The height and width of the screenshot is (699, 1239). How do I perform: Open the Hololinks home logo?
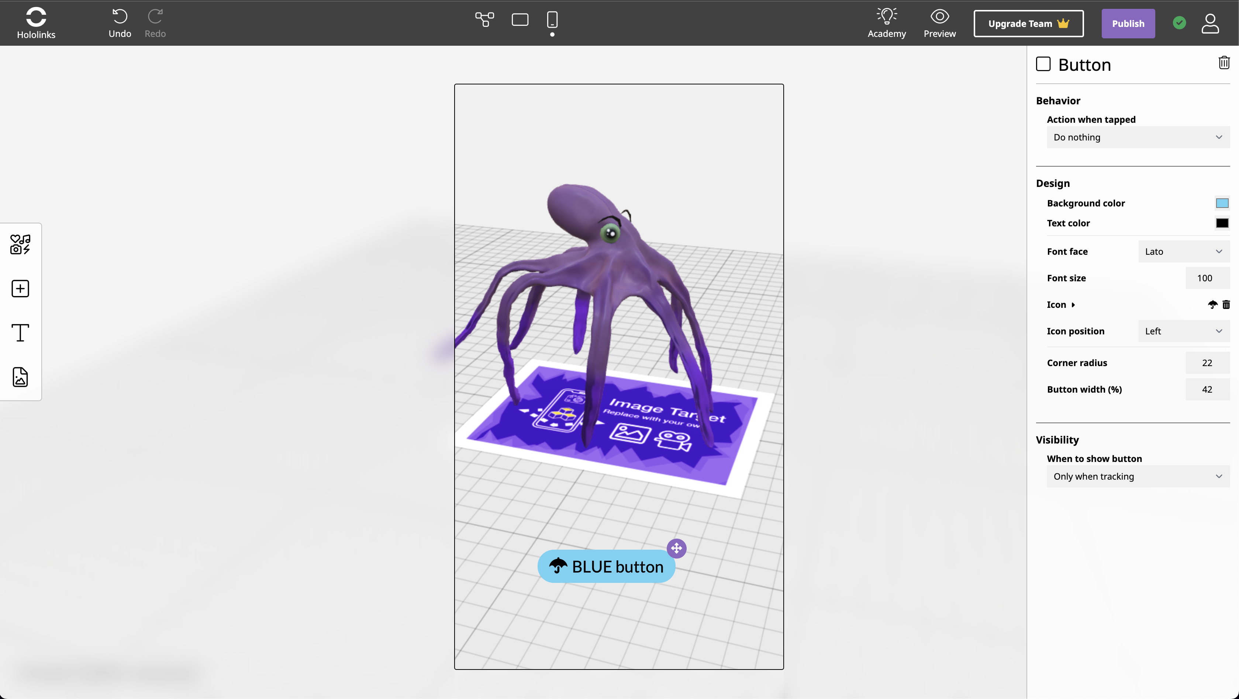tap(36, 22)
